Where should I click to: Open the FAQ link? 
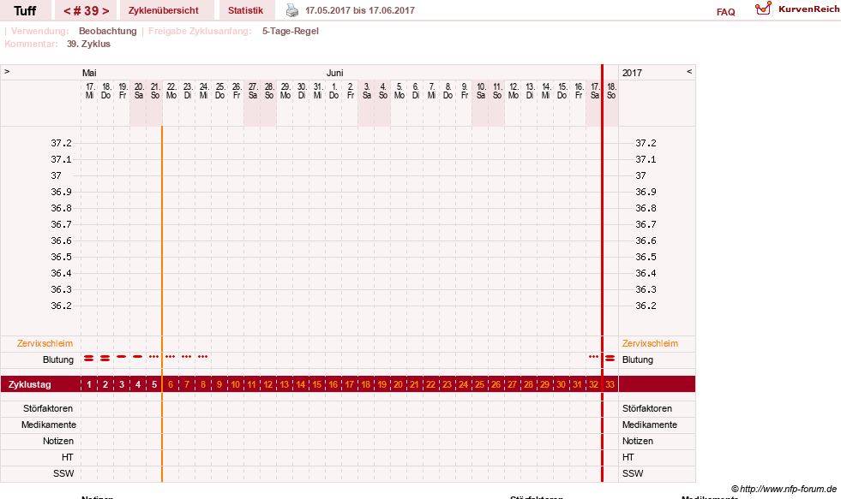725,12
